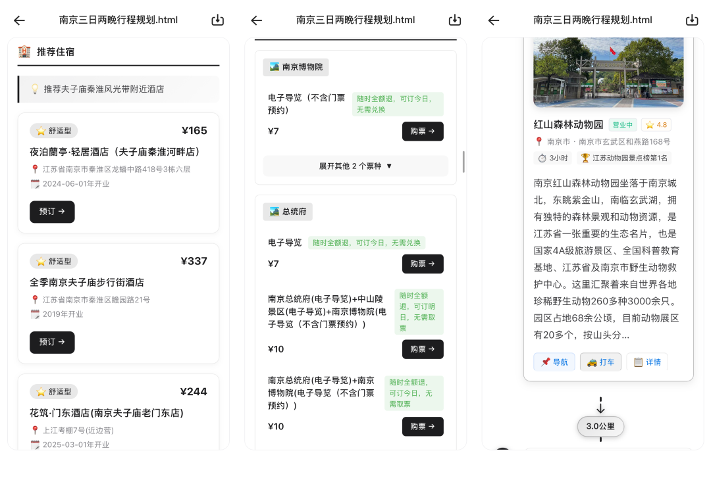711x478 pixels.
Task: Tap 打车 to hail a taxi
Action: (x=600, y=362)
